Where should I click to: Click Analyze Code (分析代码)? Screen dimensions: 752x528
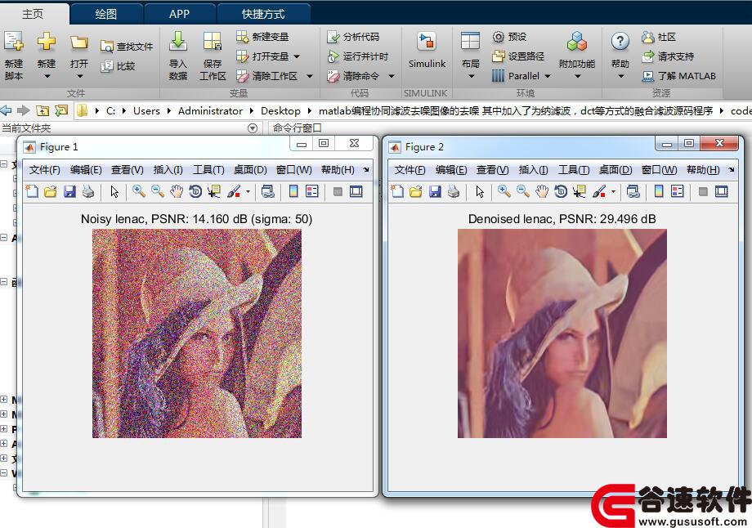pos(353,37)
